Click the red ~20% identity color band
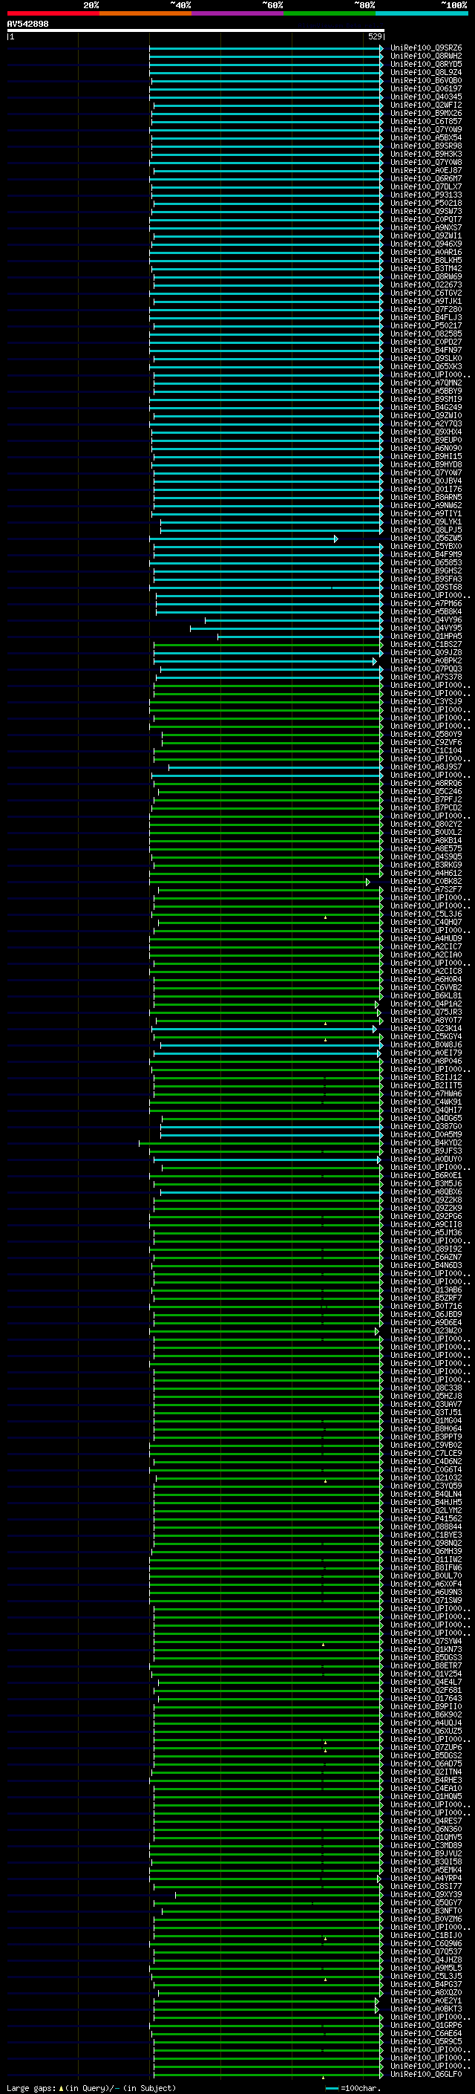The image size is (475, 2094). (x=53, y=13)
